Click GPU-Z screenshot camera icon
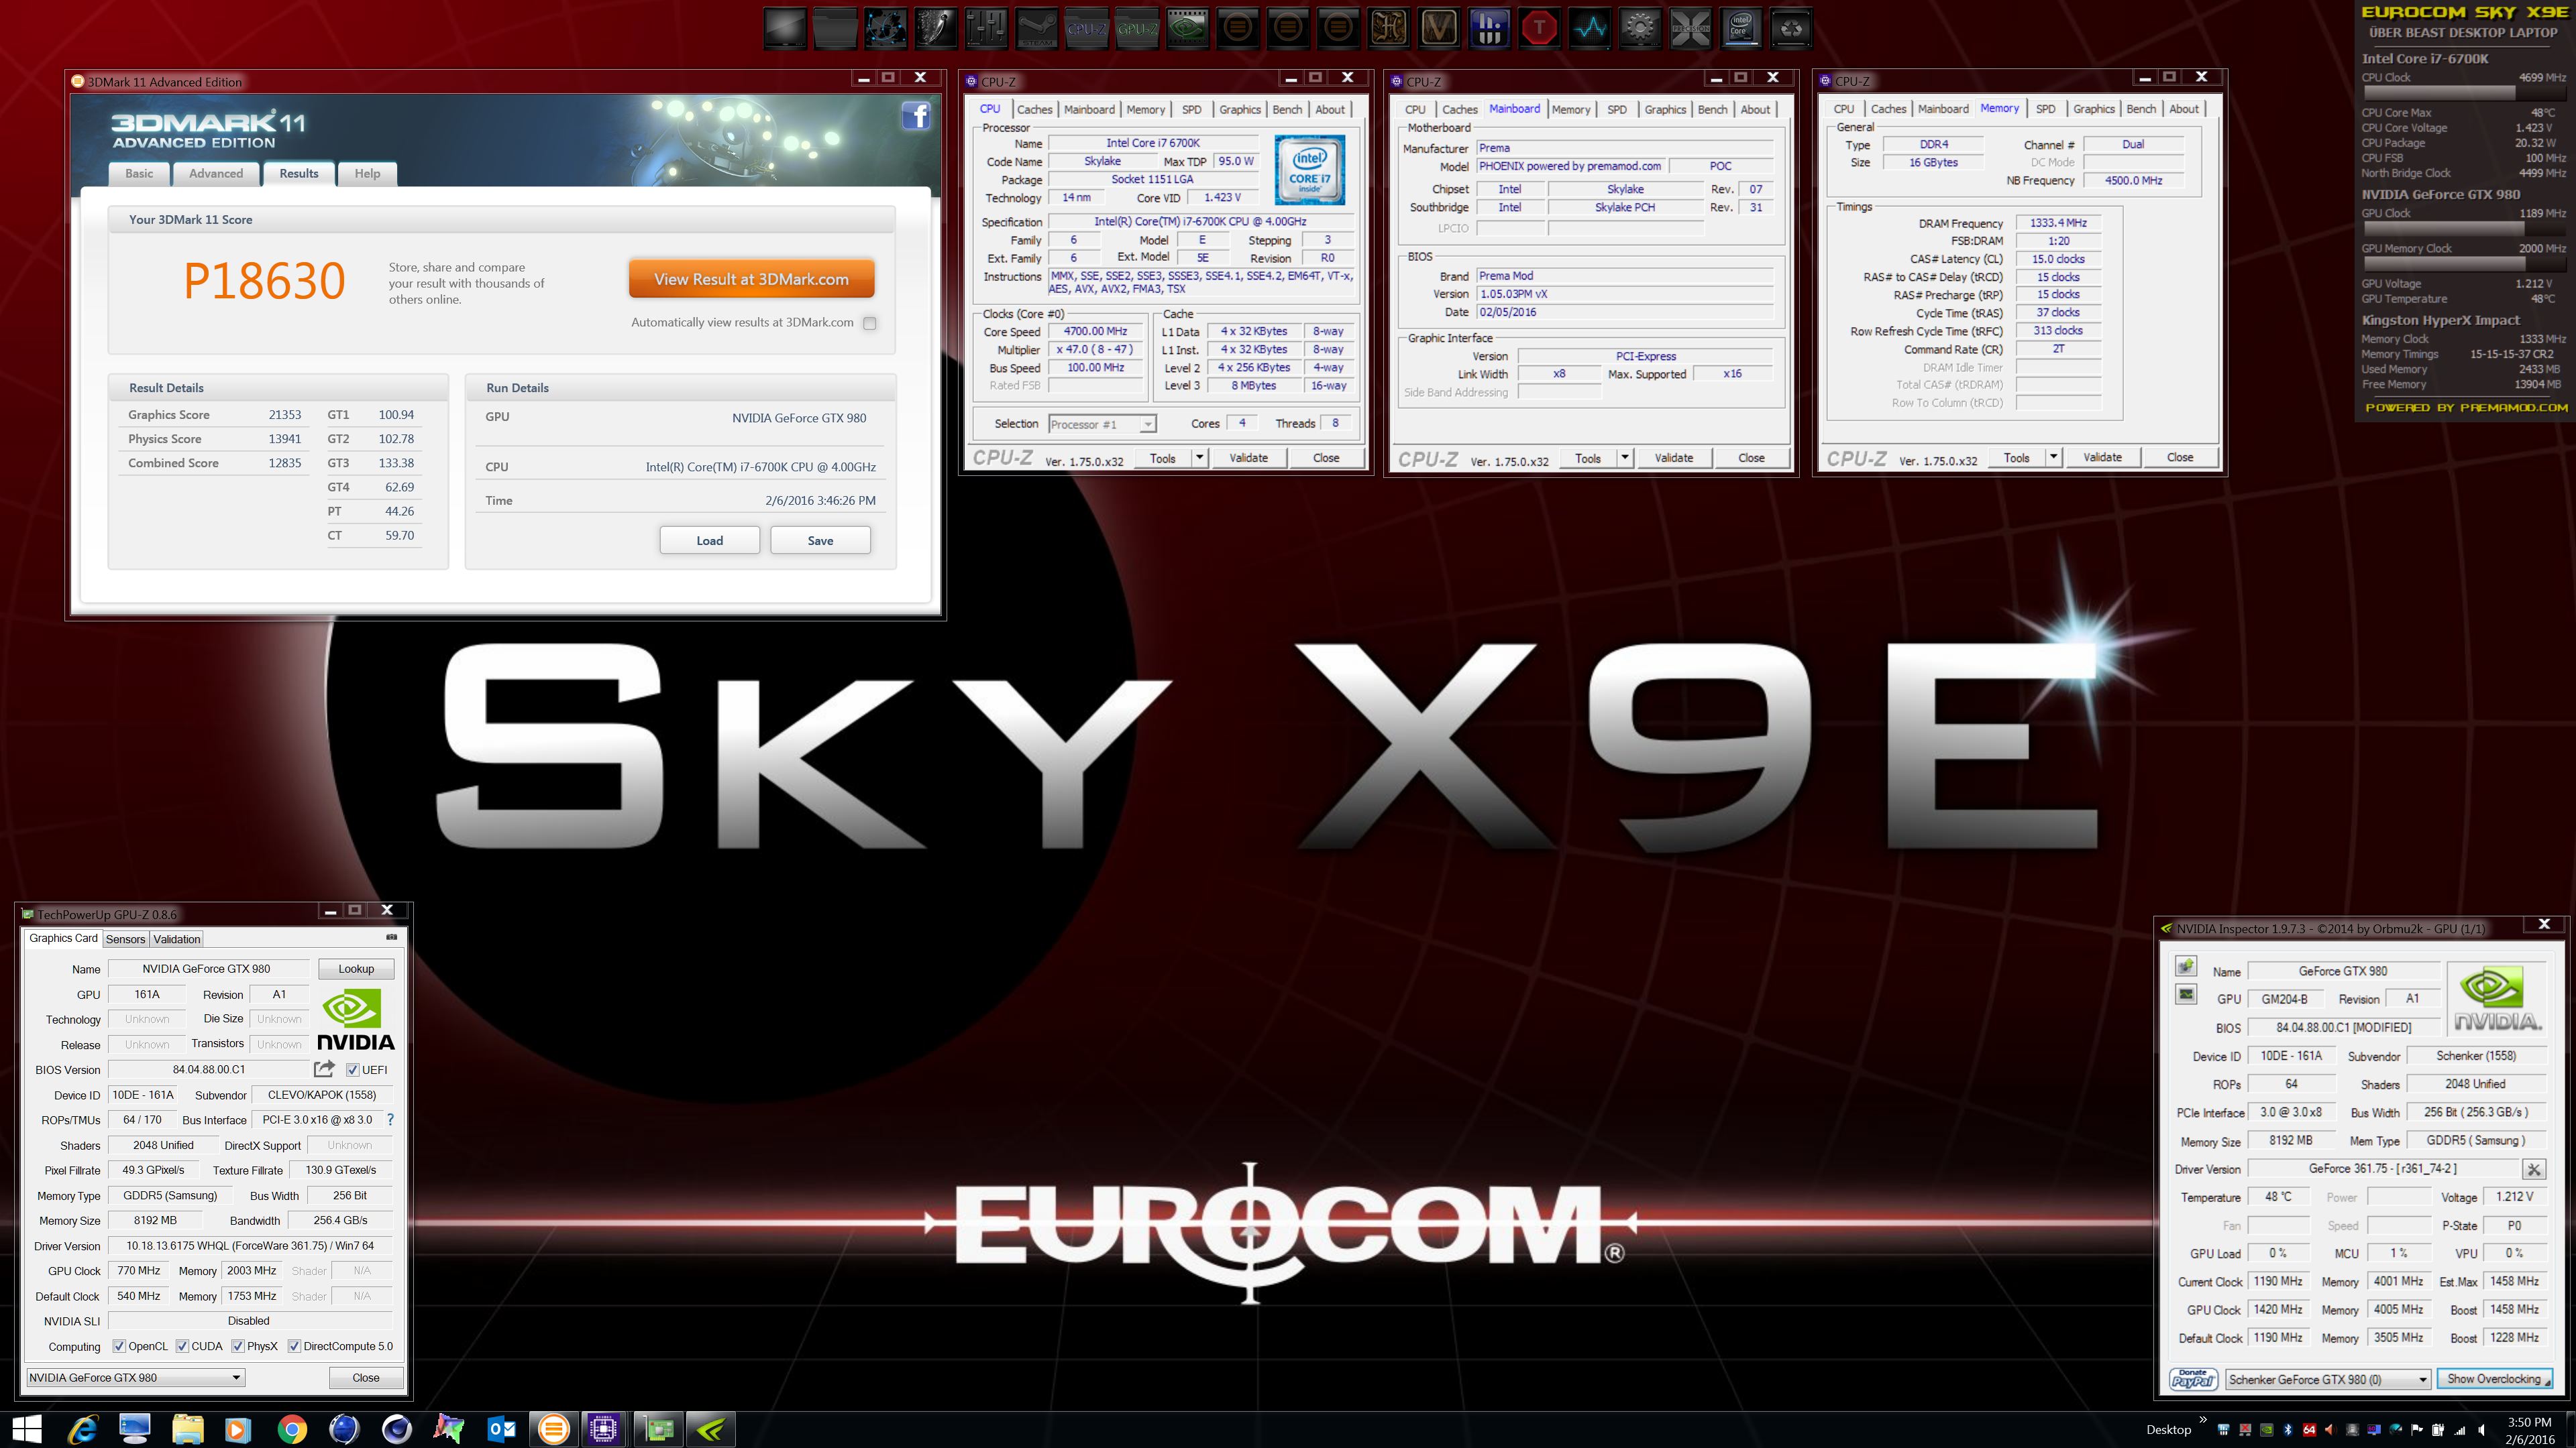This screenshot has height=1448, width=2576. 391,937
